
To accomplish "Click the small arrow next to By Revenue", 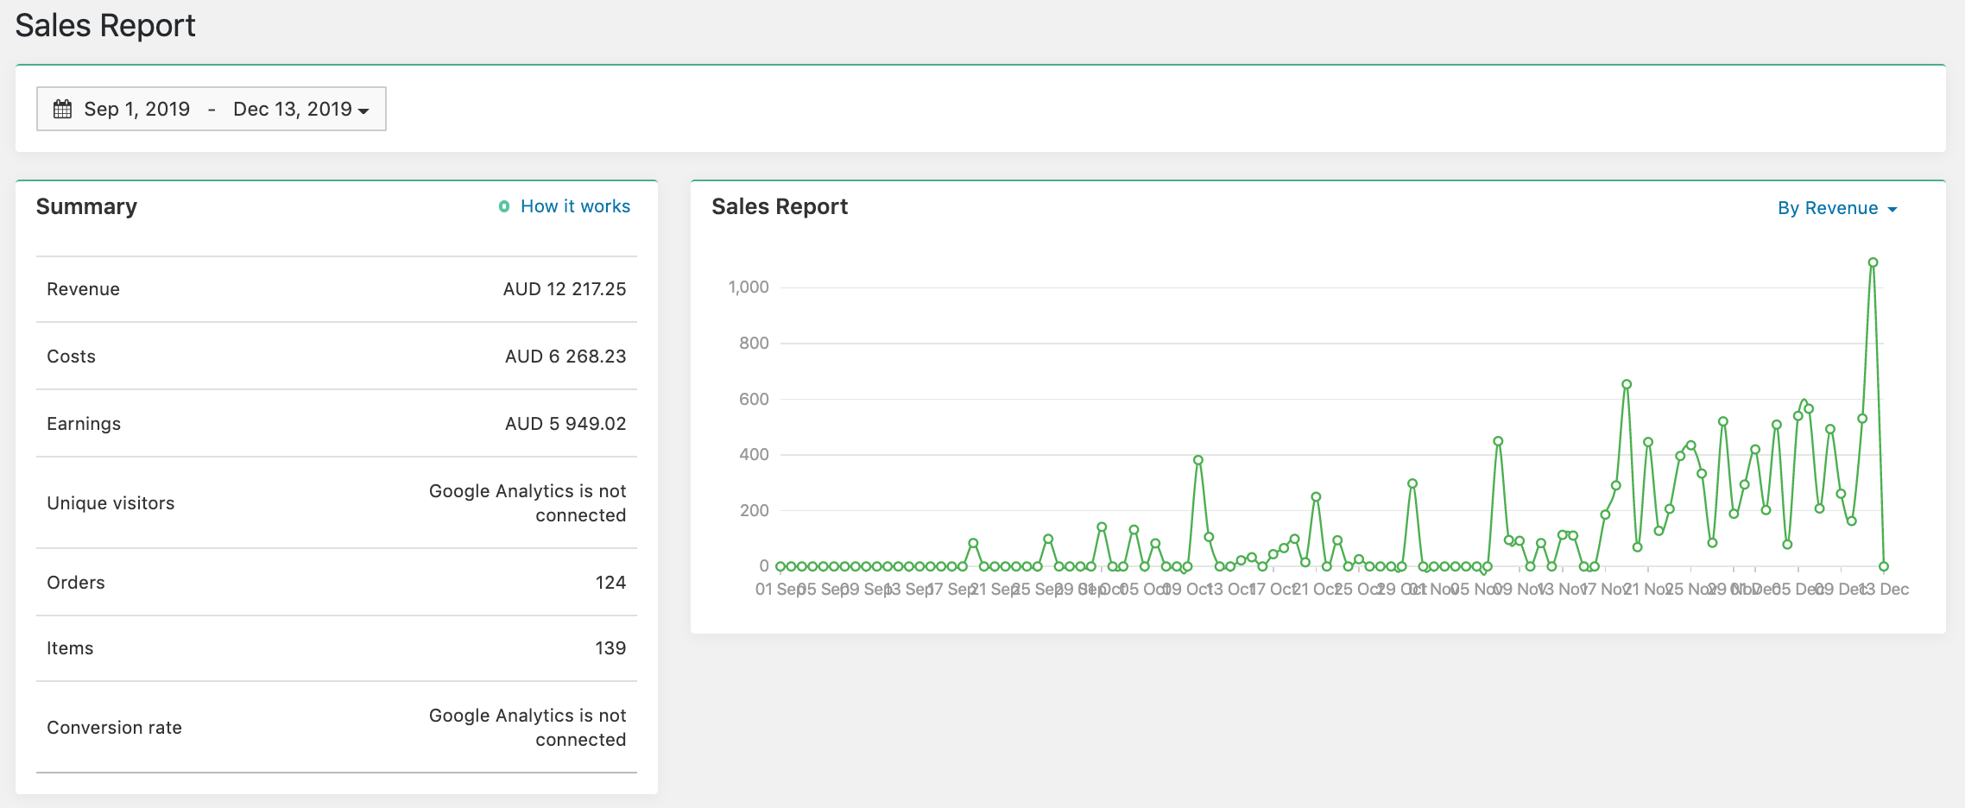I will [x=1892, y=210].
